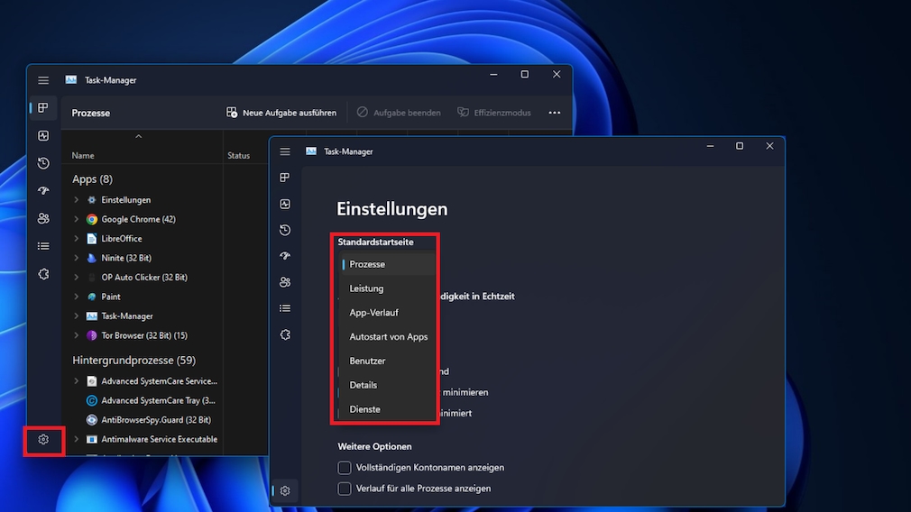The width and height of the screenshot is (911, 512).
Task: Click the Performance icon in front window sidebar
Action: [x=285, y=204]
